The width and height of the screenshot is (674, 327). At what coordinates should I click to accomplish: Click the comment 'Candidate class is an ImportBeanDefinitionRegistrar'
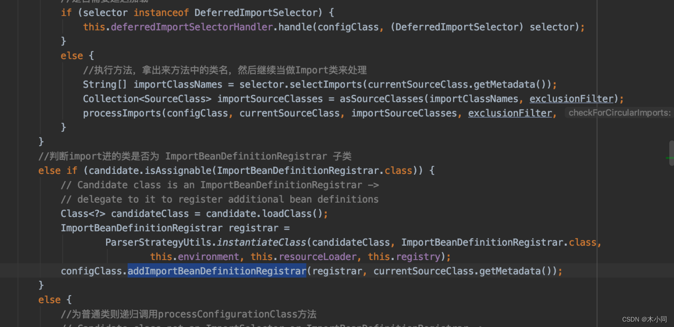click(220, 185)
